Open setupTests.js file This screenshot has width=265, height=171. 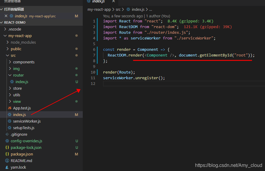tap(24, 128)
